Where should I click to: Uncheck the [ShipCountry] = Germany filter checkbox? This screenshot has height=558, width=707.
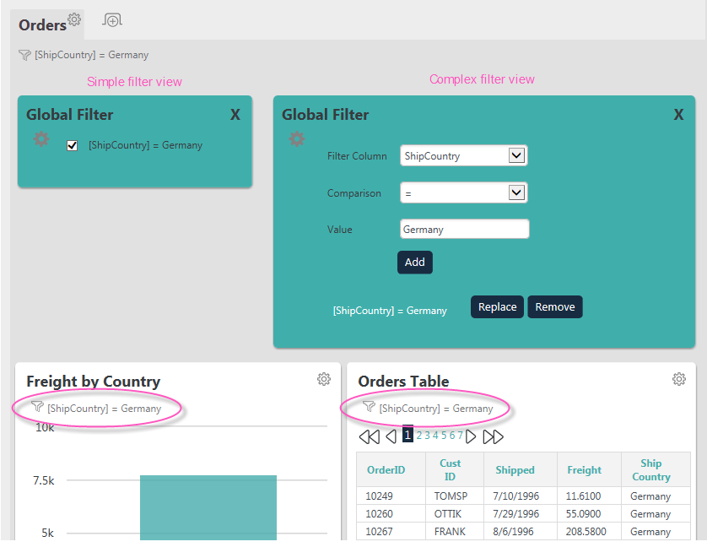tap(73, 145)
